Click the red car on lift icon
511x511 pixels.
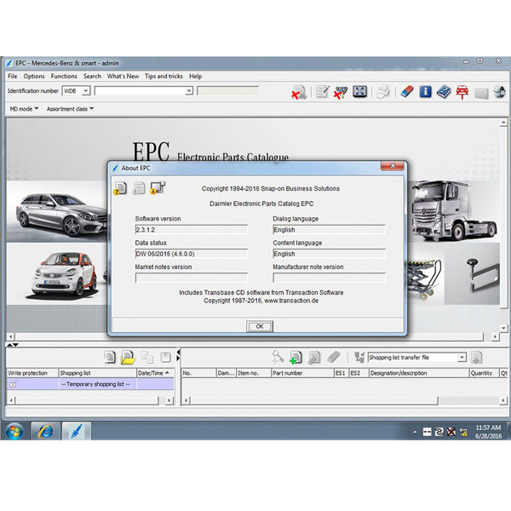click(x=462, y=92)
